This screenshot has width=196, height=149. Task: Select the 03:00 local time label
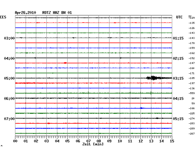pyautogui.click(x=9, y=38)
